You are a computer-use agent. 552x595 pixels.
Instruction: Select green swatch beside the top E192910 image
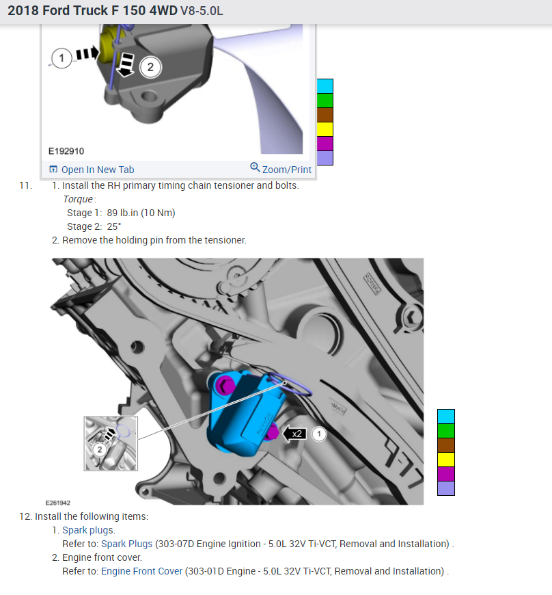click(325, 101)
